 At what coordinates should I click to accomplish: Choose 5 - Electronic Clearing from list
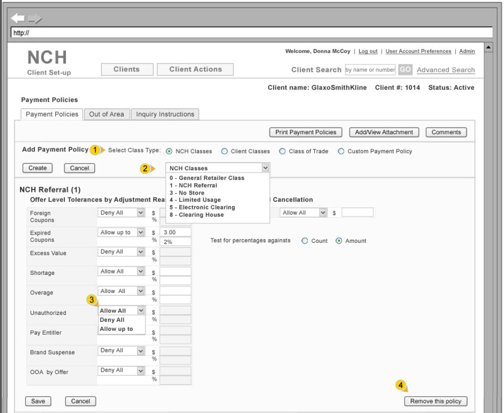click(x=202, y=207)
